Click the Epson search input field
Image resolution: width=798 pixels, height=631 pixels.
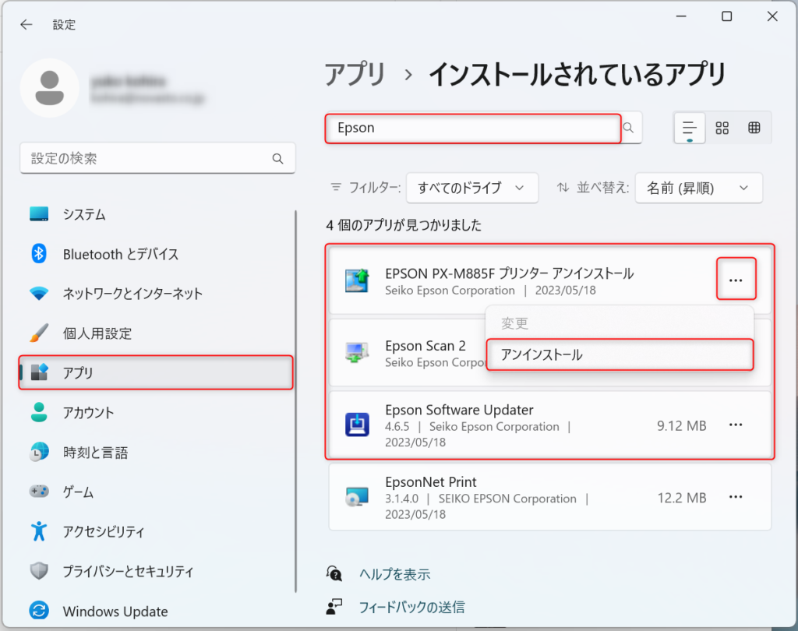pos(472,128)
